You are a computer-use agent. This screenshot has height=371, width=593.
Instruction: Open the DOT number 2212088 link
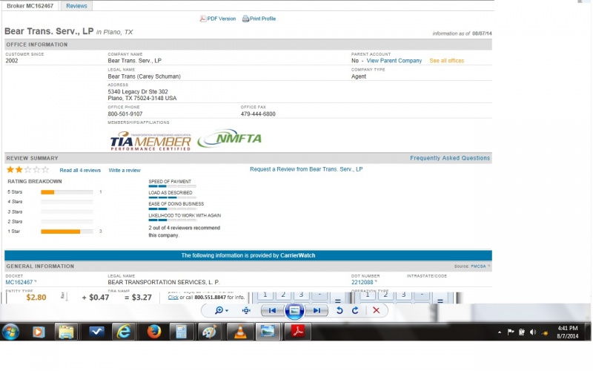362,283
